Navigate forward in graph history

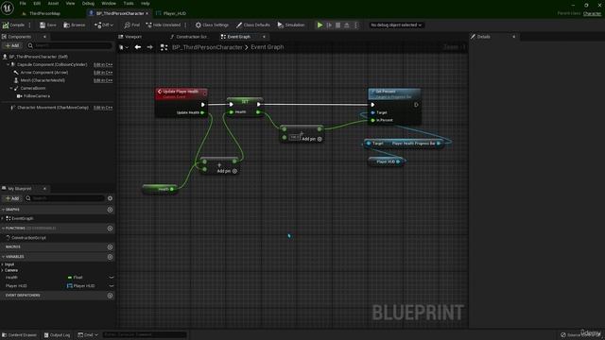[149, 47]
